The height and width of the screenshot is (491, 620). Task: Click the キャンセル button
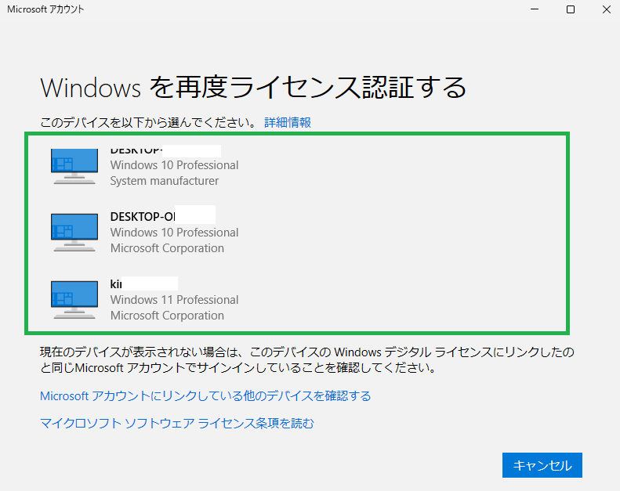542,465
